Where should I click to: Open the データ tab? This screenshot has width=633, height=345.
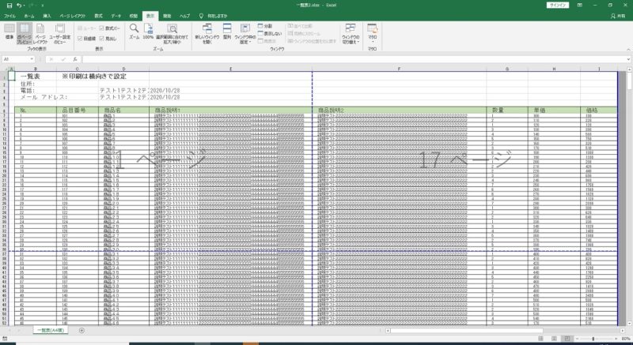[116, 16]
